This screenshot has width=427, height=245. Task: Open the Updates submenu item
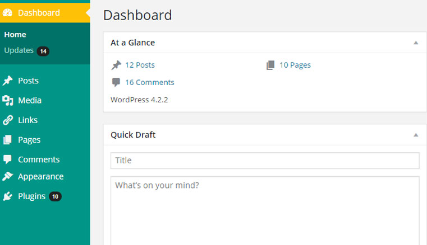click(x=19, y=50)
